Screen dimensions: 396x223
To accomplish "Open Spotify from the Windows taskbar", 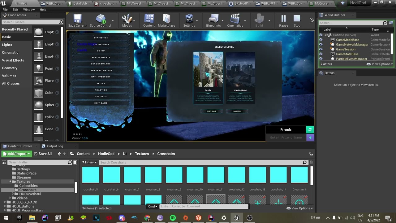I will click(x=173, y=218).
